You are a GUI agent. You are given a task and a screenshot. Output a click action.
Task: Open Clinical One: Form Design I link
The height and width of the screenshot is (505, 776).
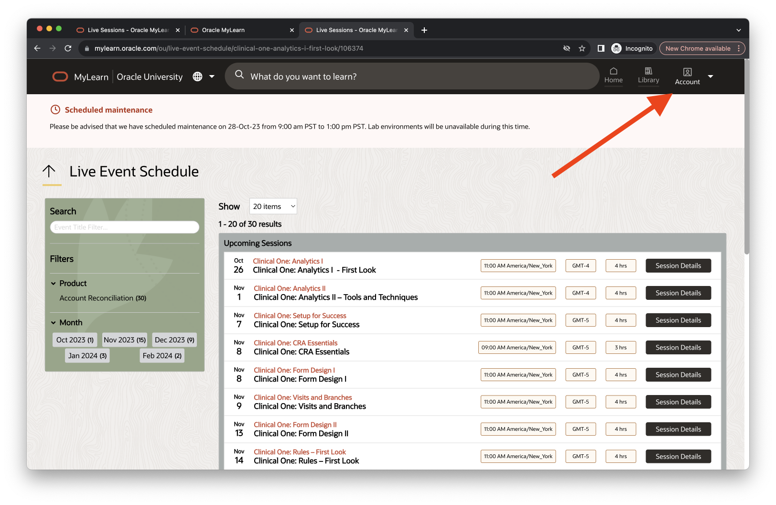(294, 370)
